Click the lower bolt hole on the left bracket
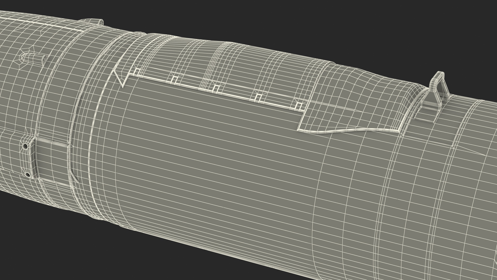 [28, 175]
